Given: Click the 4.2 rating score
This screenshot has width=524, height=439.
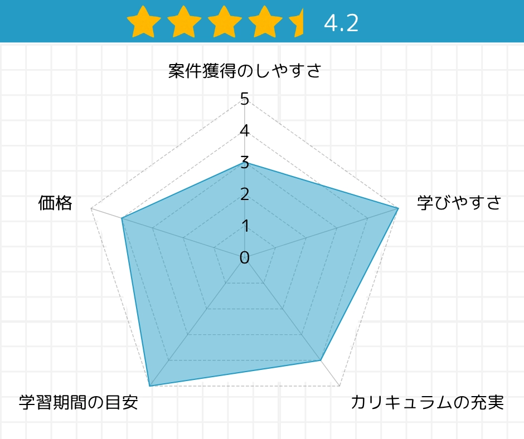Looking at the screenshot, I should [341, 23].
